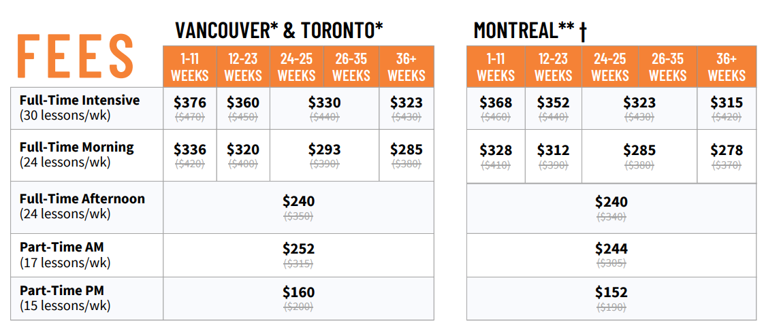Click the $252 Part-Time AM Vancouver price
Screen dimensions: 764x325
point(299,249)
